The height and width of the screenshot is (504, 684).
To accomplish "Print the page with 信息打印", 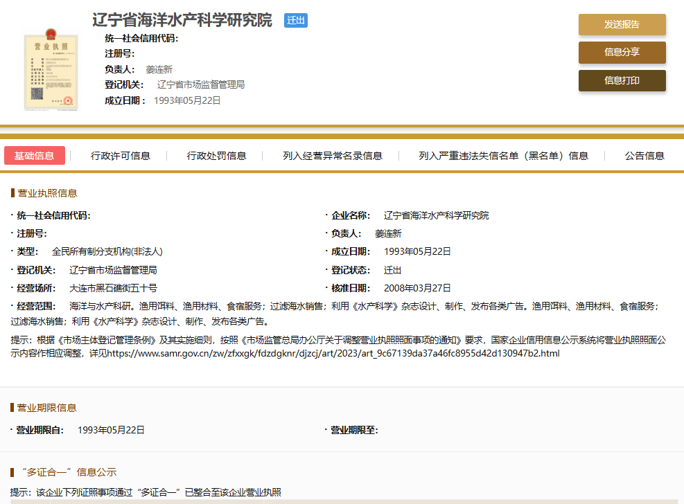I will (622, 80).
